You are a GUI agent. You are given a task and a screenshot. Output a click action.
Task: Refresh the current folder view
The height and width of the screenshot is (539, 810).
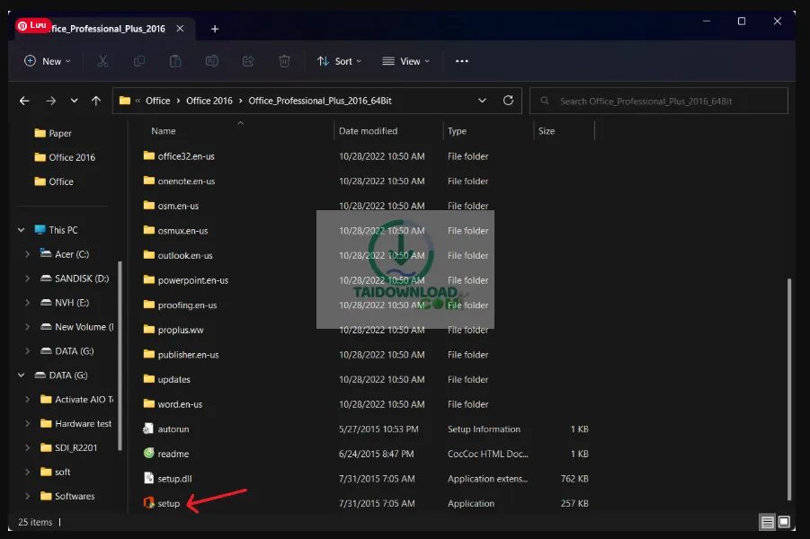click(x=508, y=101)
